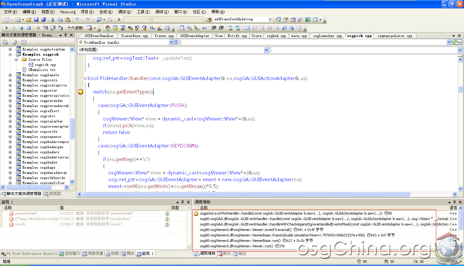
Task: Switch to the Viewer.cpp editor tab
Action: (164, 36)
